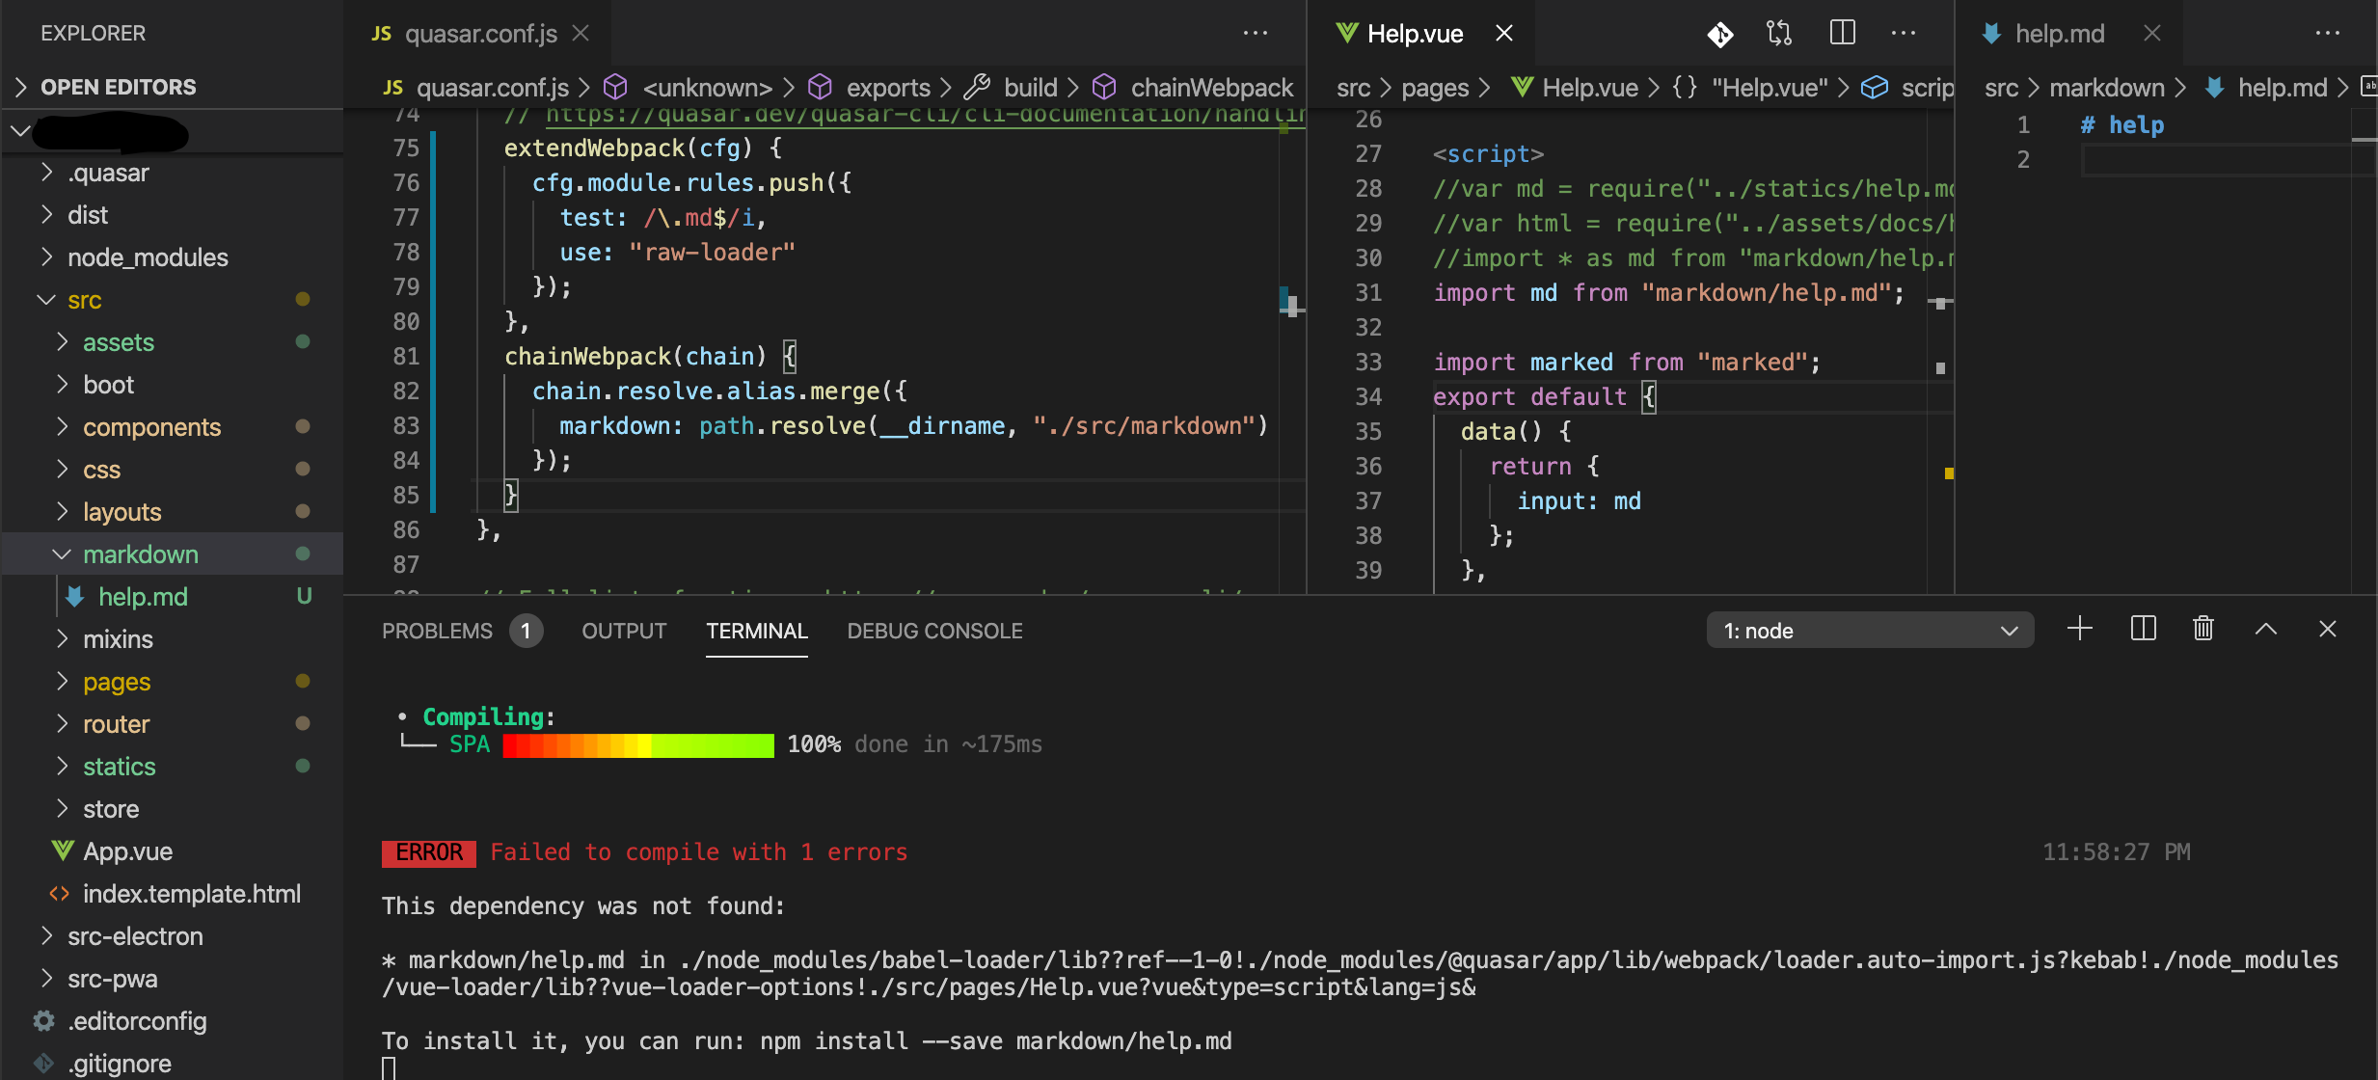Split the terminal panel
Screen dimensions: 2378x1080
(x=2143, y=630)
